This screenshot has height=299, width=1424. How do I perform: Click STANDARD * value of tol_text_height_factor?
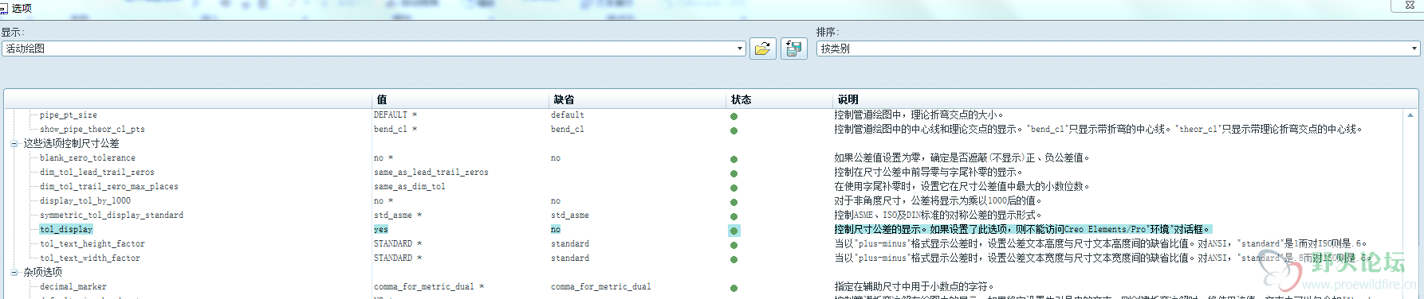coord(398,244)
